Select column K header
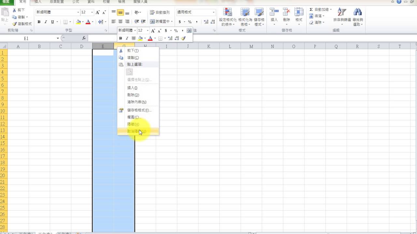417x234 pixels. pyautogui.click(x=208, y=46)
